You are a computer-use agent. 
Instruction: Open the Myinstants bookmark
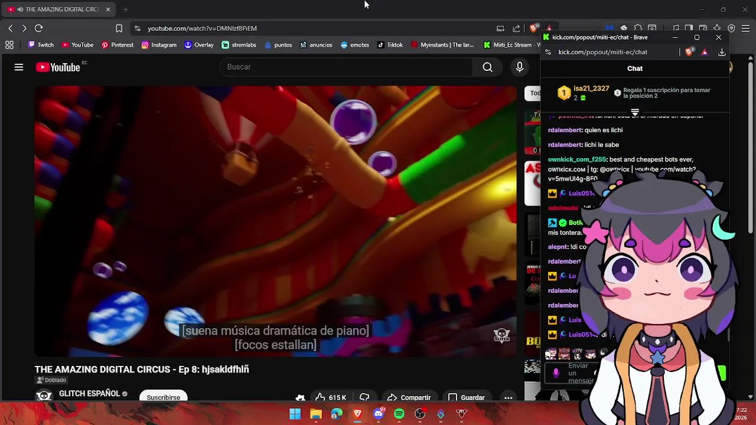click(x=442, y=45)
